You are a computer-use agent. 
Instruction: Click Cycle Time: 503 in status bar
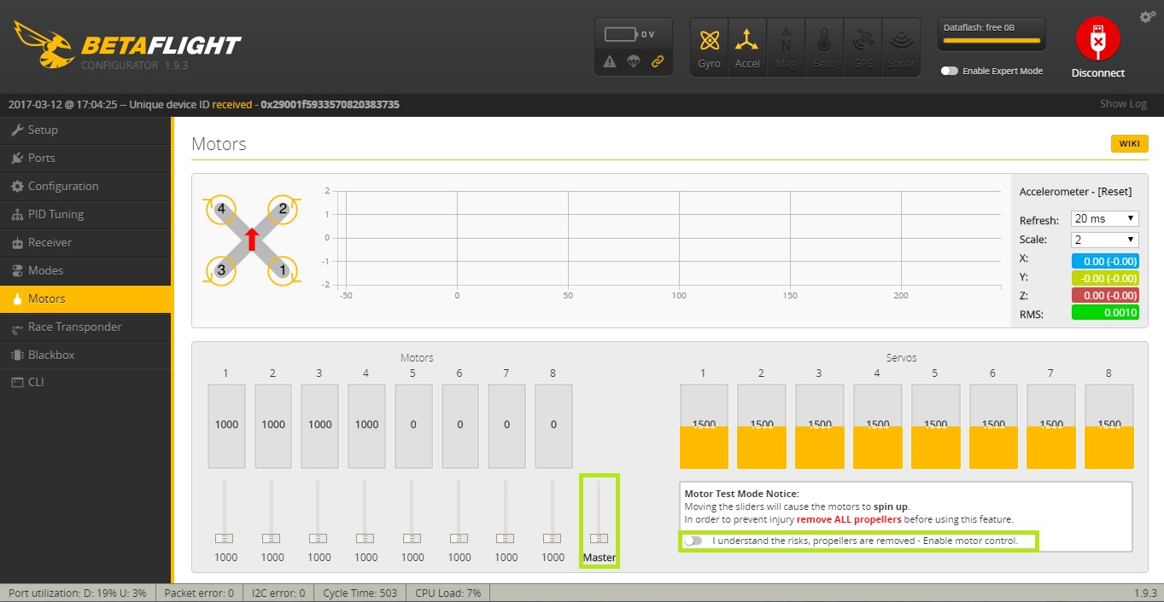tap(360, 593)
